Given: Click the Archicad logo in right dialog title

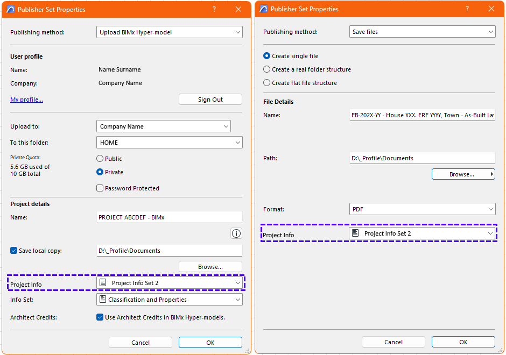Looking at the screenshot, I should click(263, 9).
